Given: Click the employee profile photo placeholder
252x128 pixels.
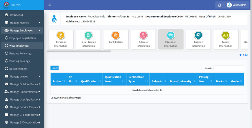Looking at the screenshot, I should coord(54,19).
